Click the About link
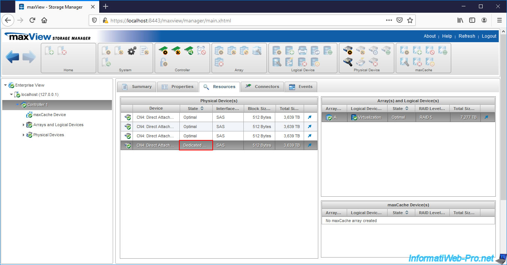This screenshot has width=507, height=265. (429, 36)
